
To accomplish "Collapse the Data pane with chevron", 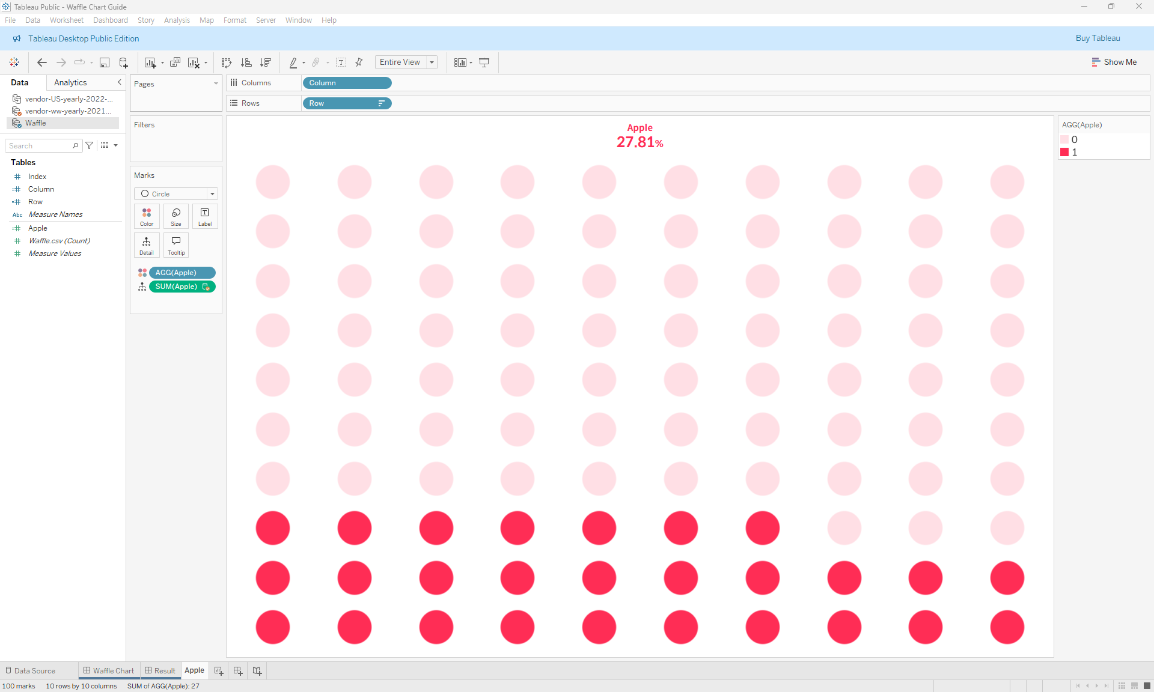I will 119,82.
